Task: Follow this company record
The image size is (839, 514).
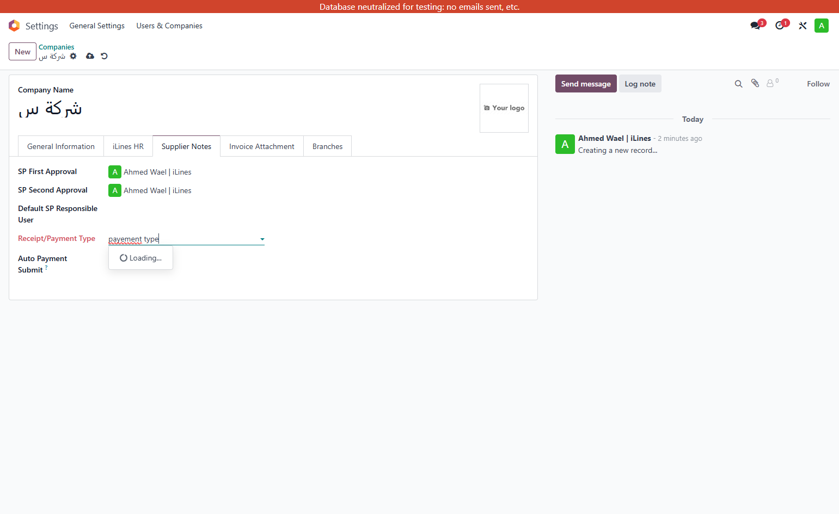Action: (818, 84)
